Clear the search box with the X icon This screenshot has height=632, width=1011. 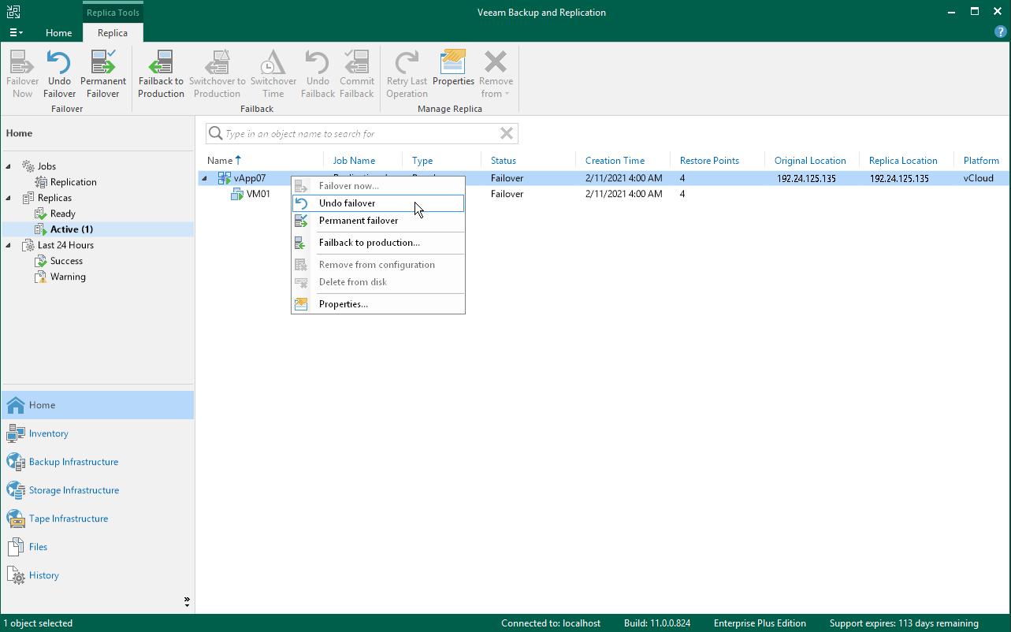[x=507, y=134]
